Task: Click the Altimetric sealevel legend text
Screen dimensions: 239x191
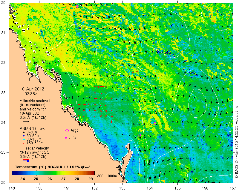Action: click(x=35, y=101)
